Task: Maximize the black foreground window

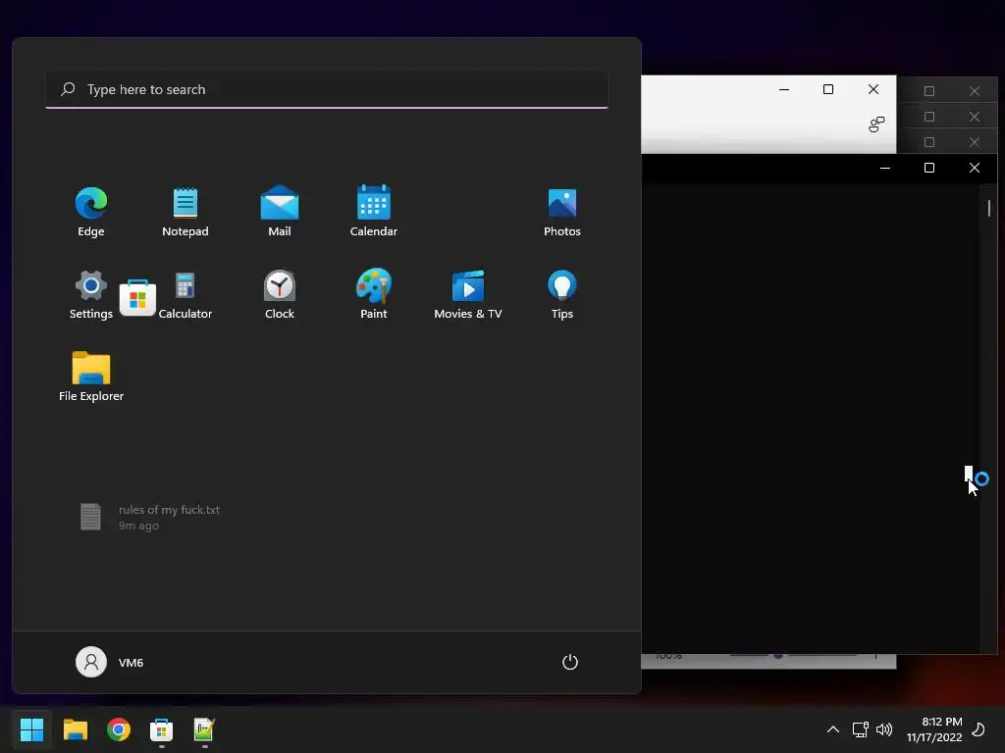Action: tap(929, 168)
